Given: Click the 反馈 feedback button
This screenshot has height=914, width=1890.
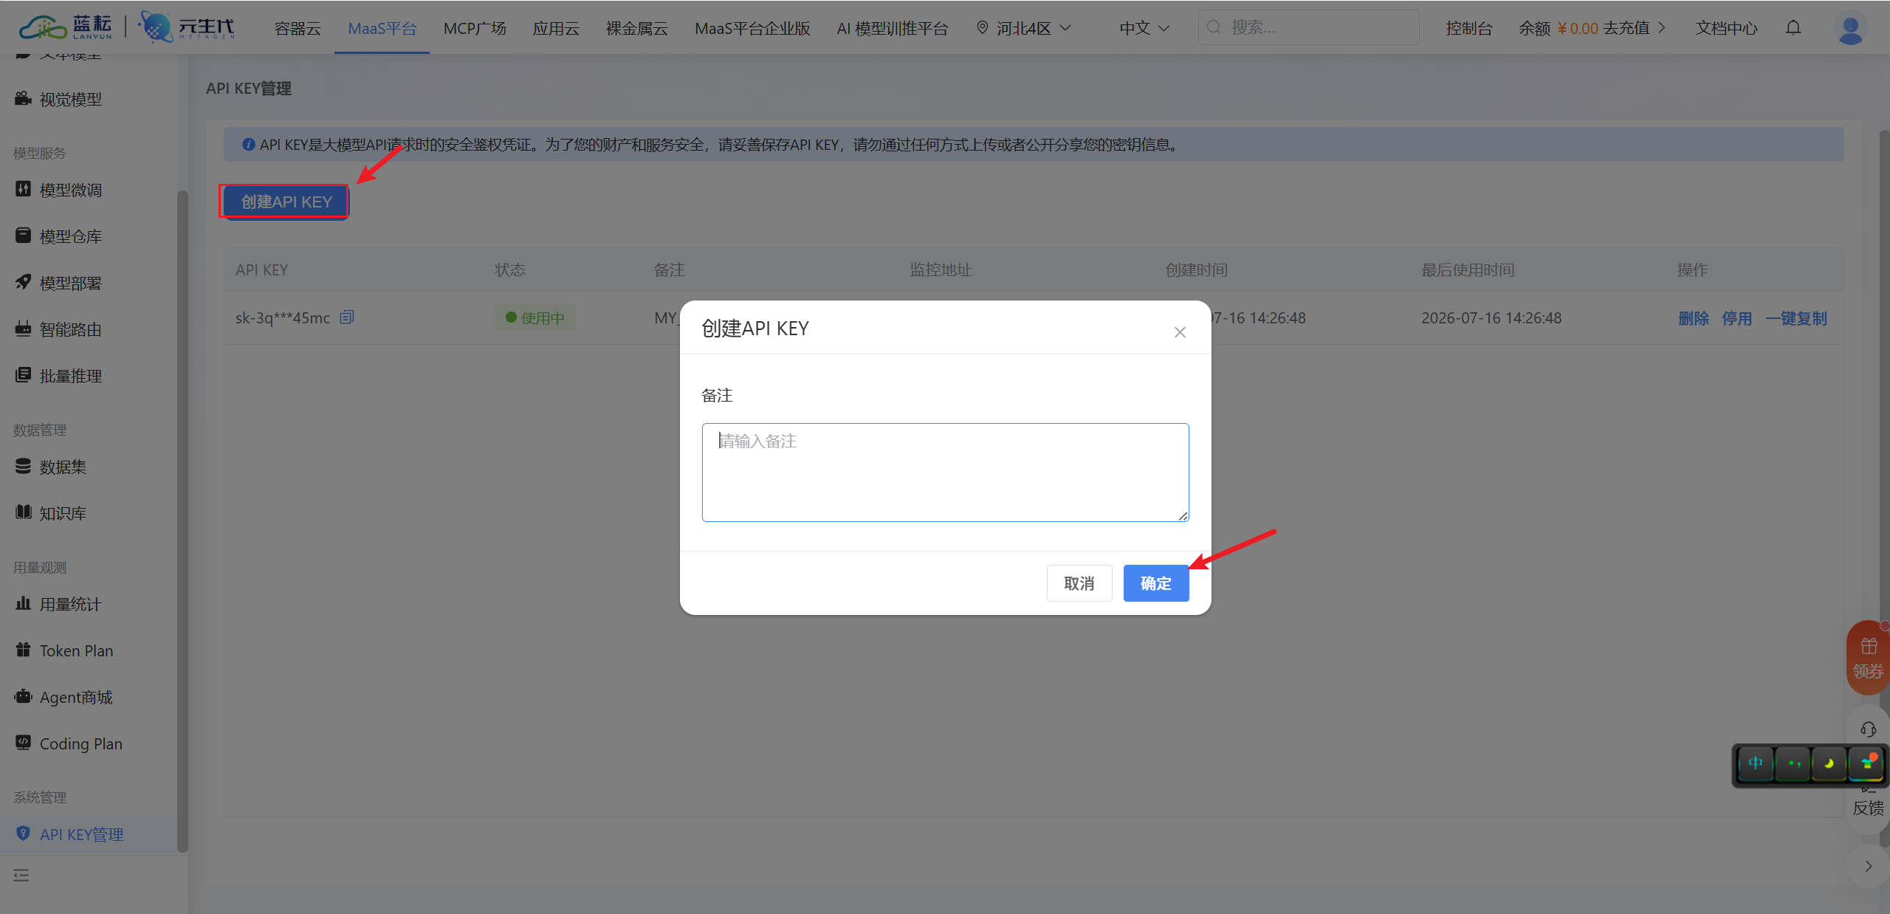Looking at the screenshot, I should coord(1869,808).
